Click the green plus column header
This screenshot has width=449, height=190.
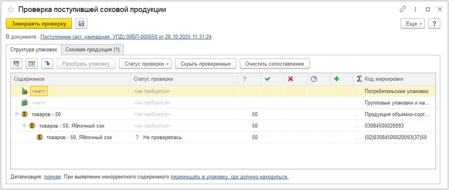pos(337,79)
